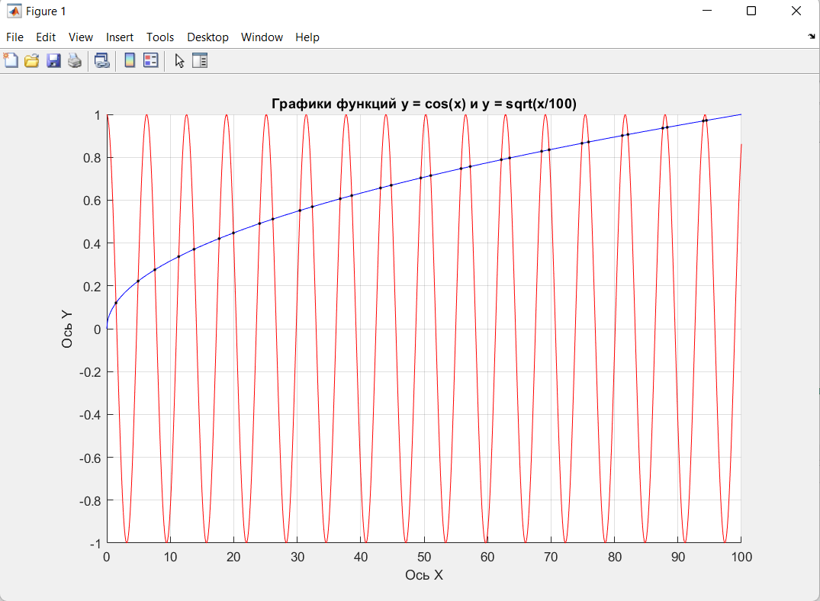Open the Tools menu
The width and height of the screenshot is (820, 601).
pos(160,37)
